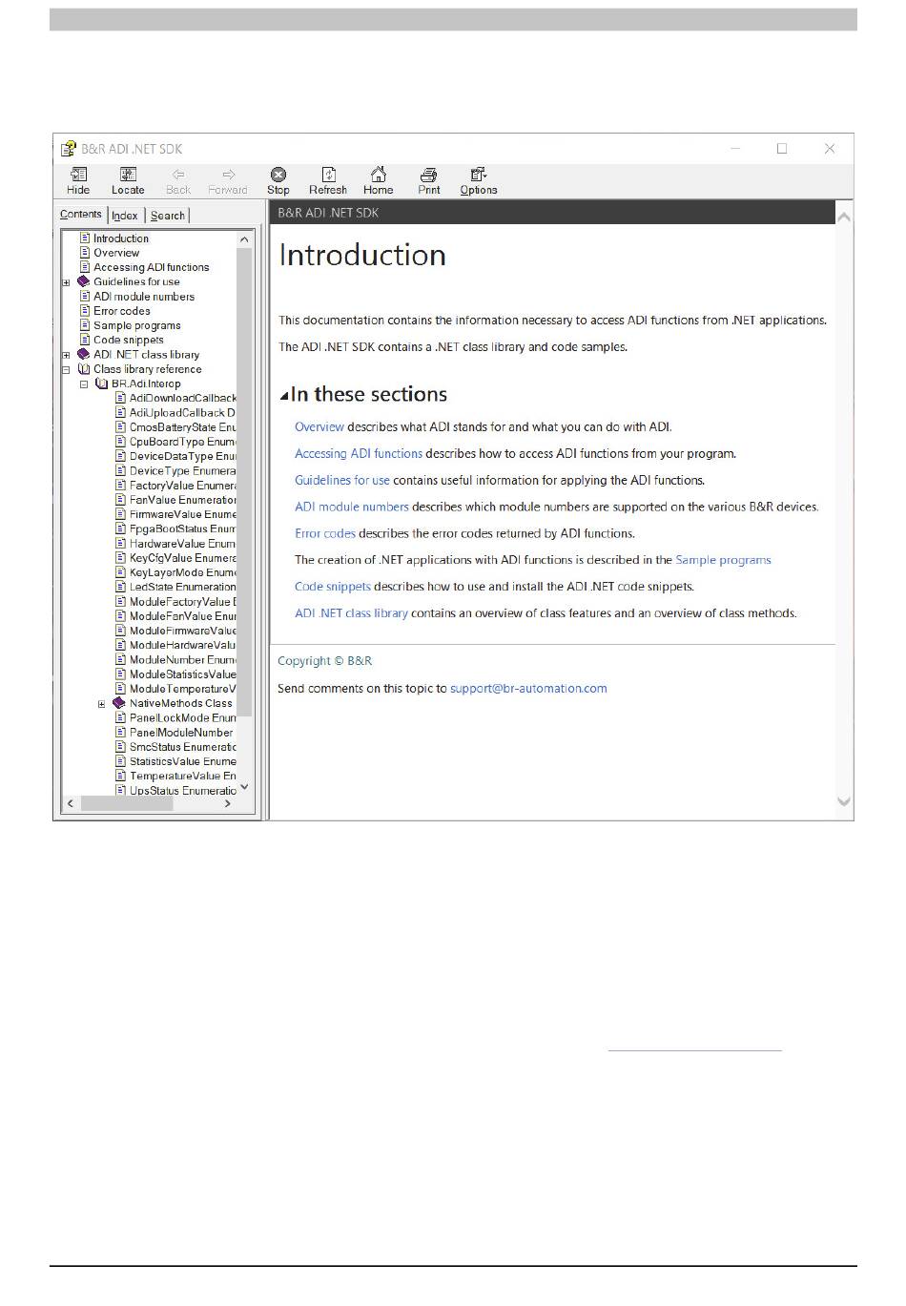Screen dimensions: 906x1306
Task: Click the content pane scroll down arrow
Action: point(844,801)
